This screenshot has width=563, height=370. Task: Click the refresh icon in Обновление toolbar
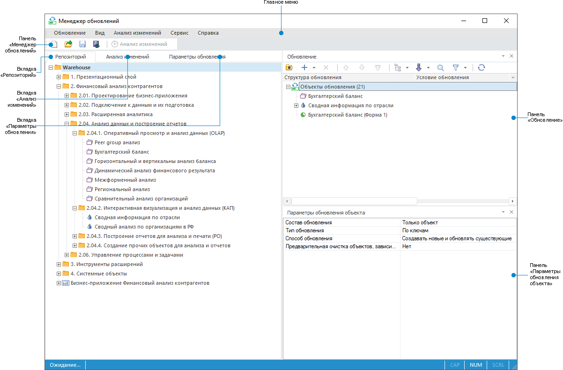tap(481, 67)
